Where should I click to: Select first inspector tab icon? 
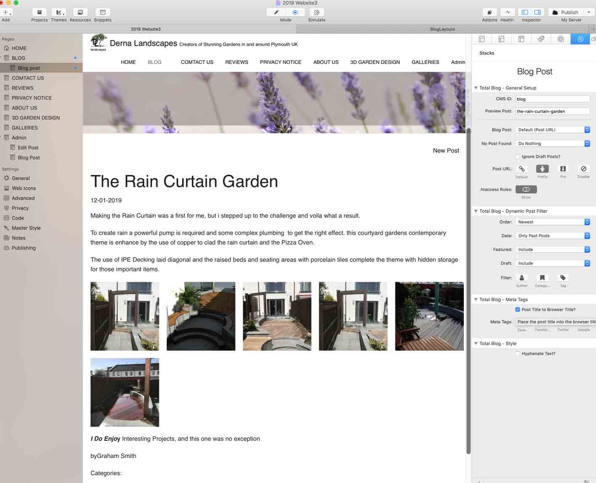[x=482, y=39]
